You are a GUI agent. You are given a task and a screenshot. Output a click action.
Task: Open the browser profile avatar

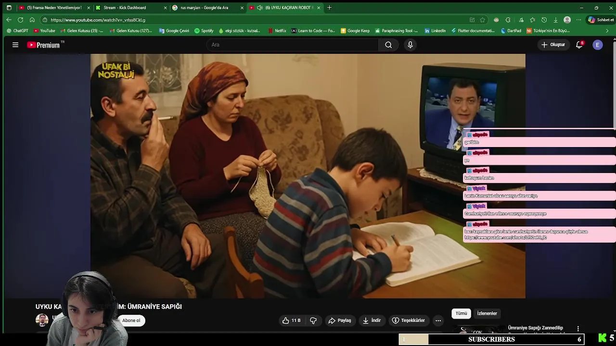click(567, 20)
